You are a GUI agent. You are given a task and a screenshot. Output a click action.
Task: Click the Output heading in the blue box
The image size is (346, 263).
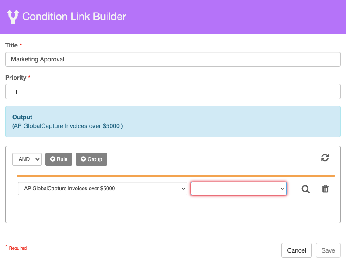[x=22, y=117]
